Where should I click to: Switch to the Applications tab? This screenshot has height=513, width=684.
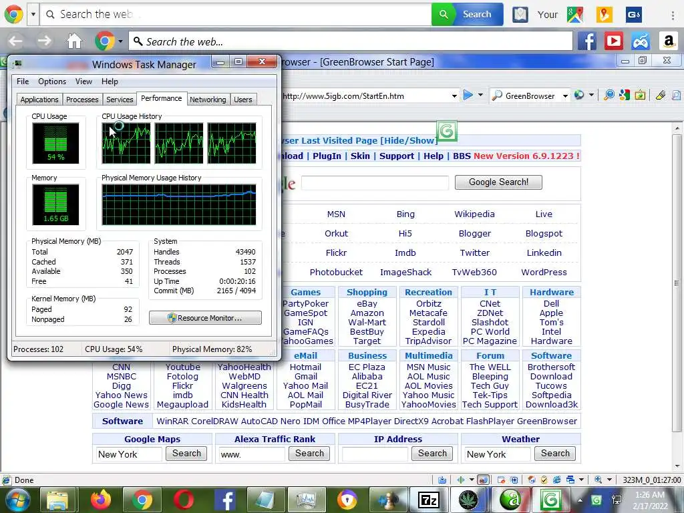coord(39,100)
